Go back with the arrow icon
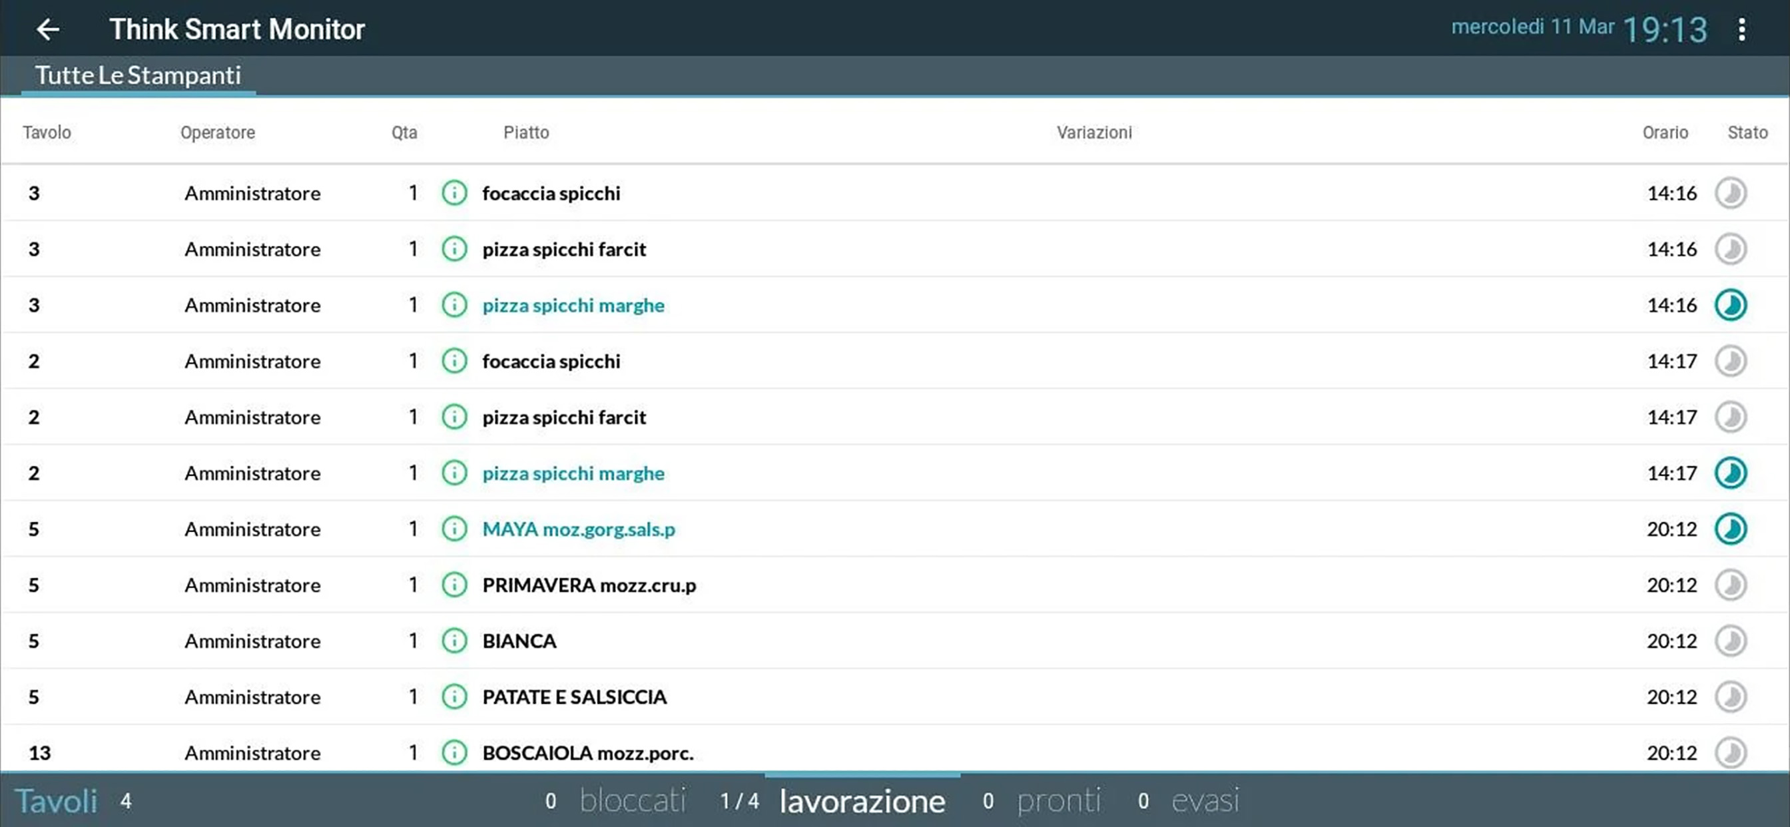Screen dimensions: 1790x827 pos(48,29)
